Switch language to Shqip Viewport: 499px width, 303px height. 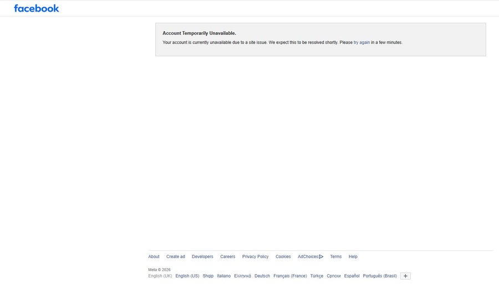click(x=208, y=276)
